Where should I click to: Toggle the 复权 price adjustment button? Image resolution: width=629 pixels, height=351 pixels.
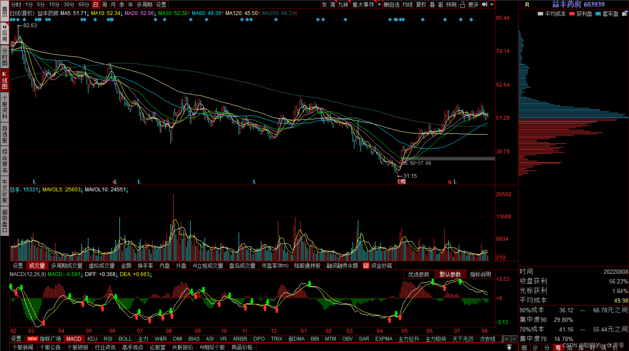tap(421, 4)
